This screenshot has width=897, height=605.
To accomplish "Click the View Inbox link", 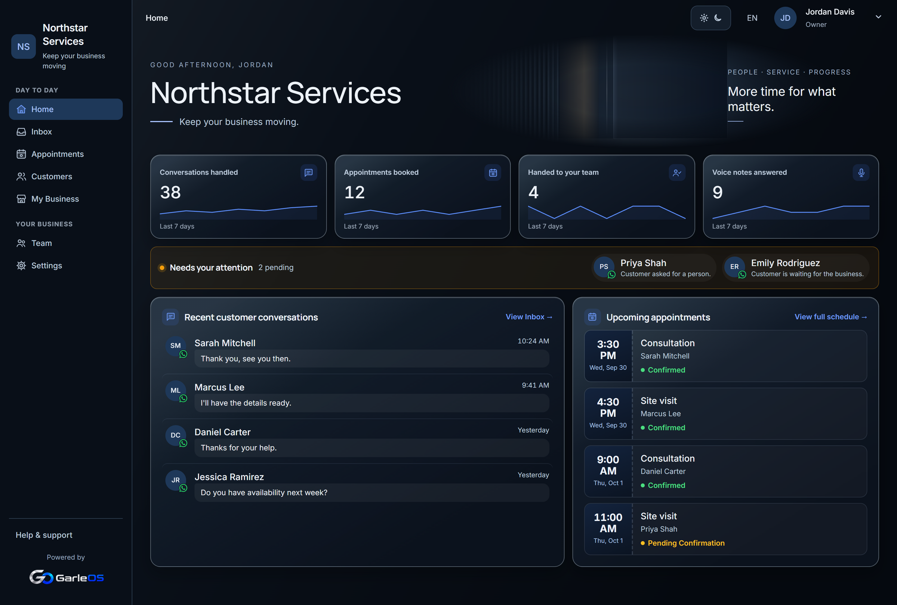I will (x=529, y=317).
